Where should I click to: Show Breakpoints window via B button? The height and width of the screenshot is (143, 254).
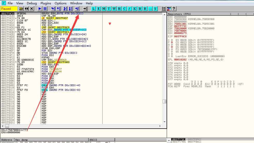[140, 9]
